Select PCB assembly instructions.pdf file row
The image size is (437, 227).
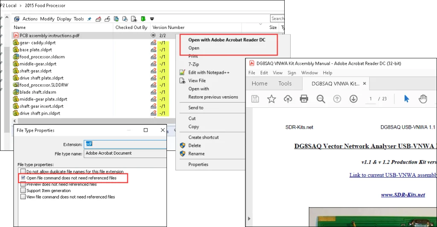coord(49,35)
